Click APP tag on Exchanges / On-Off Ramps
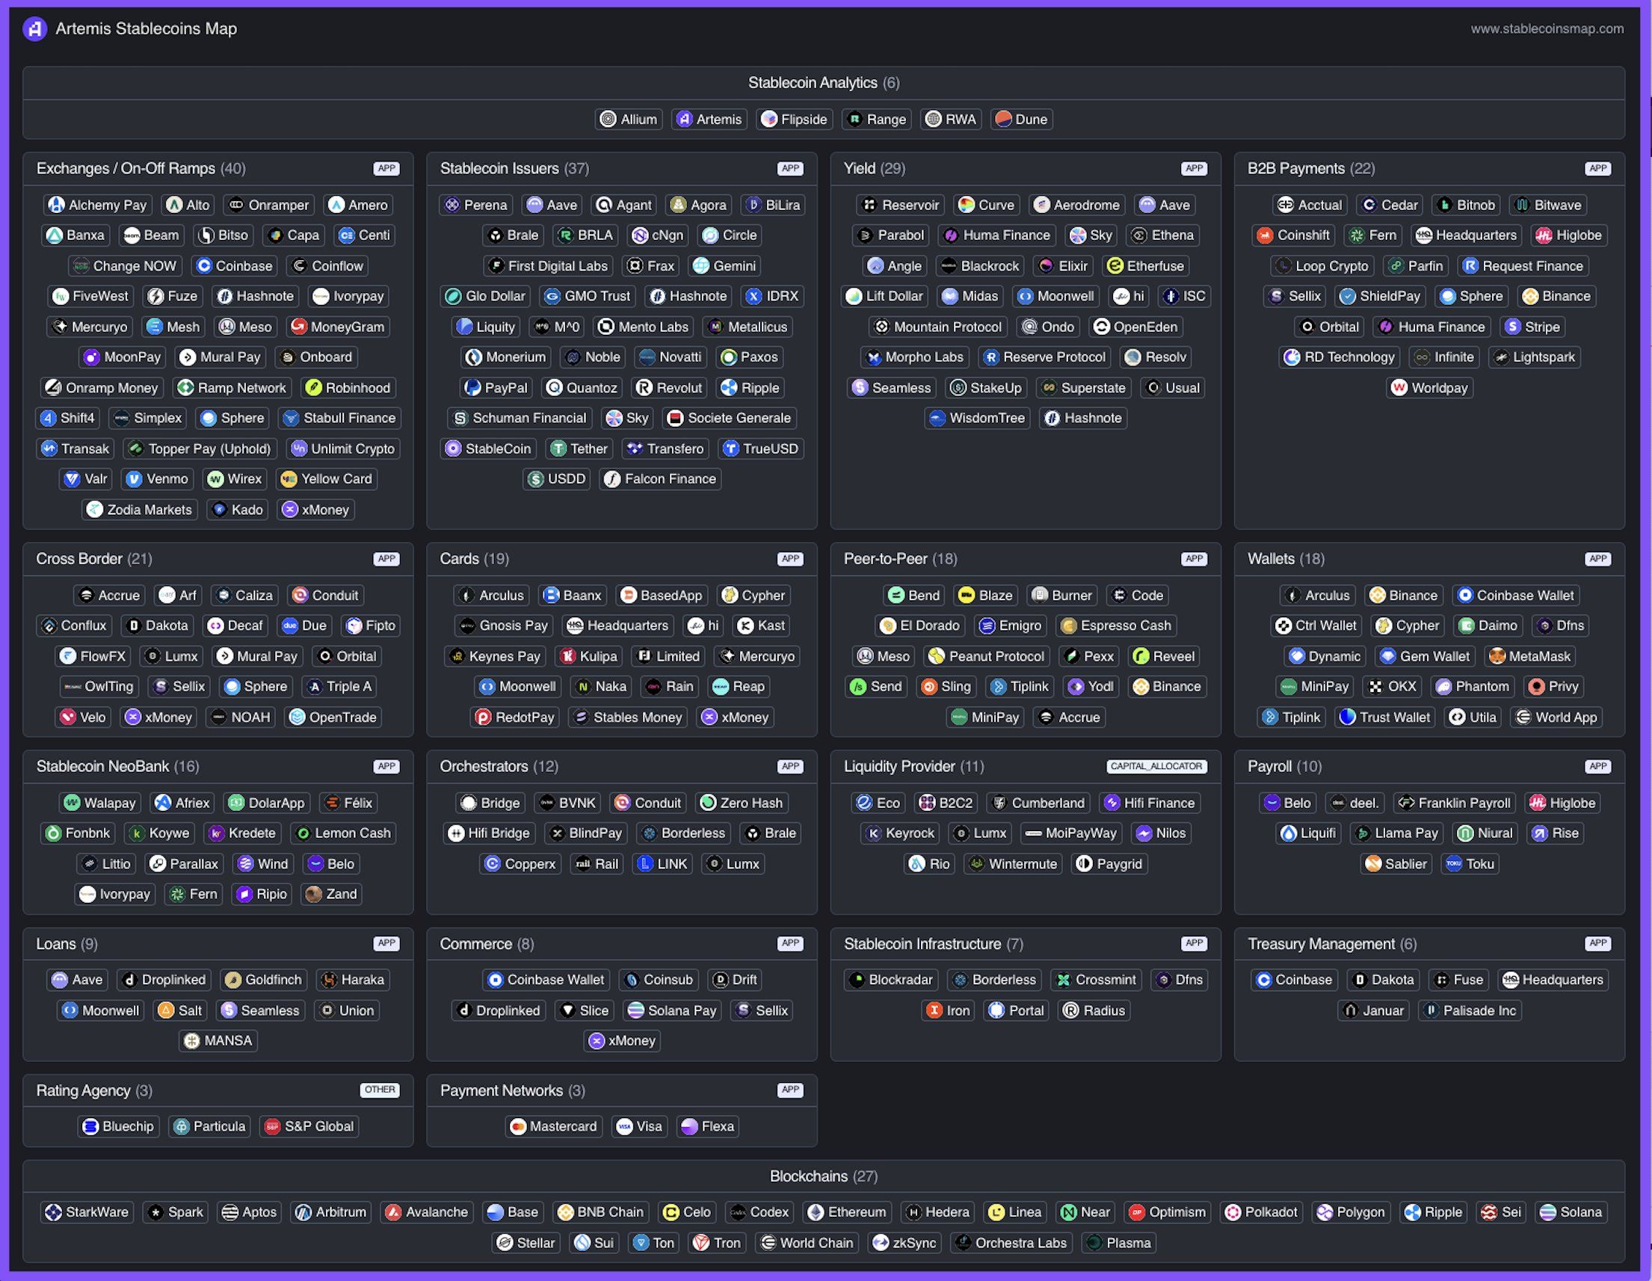The height and width of the screenshot is (1281, 1652). 386,169
